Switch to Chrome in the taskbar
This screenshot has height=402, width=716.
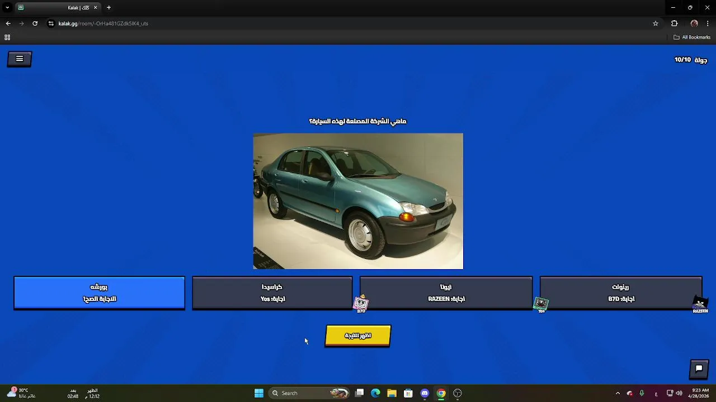[x=441, y=393]
